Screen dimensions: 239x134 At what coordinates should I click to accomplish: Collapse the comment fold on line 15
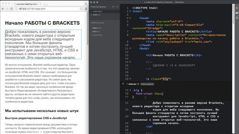(130, 62)
